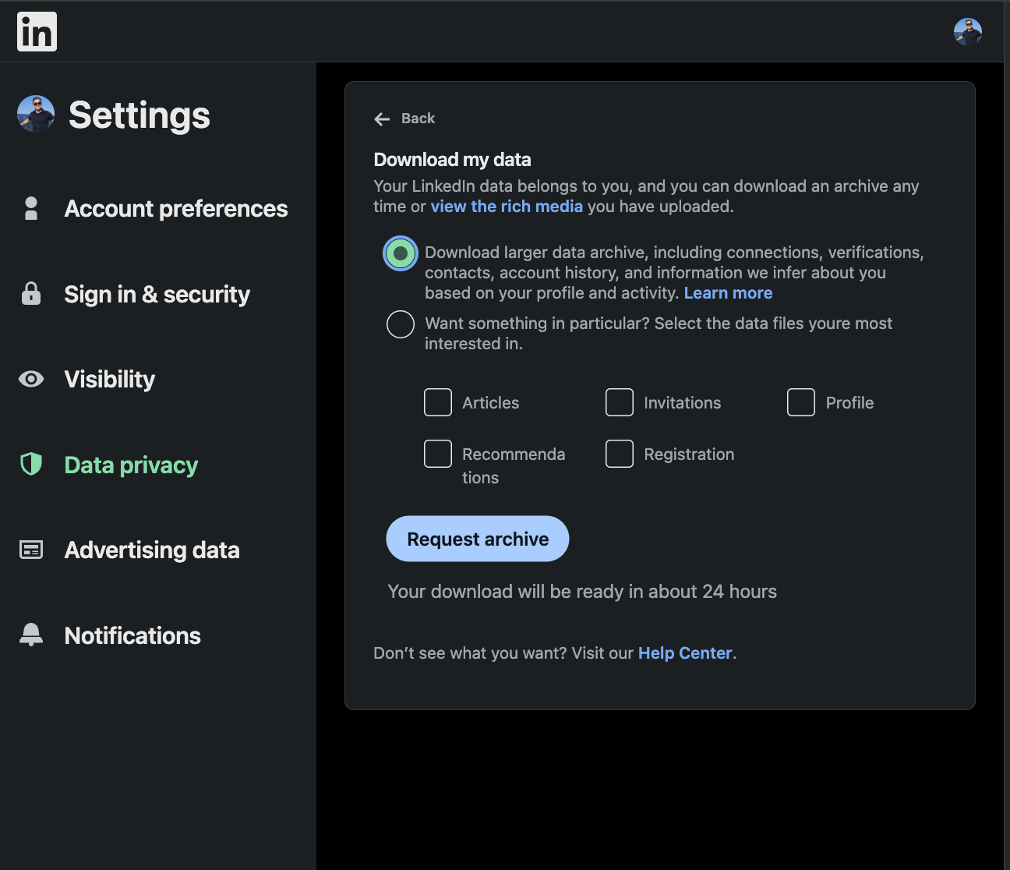Click the Visibility eye icon
Viewport: 1010px width, 870px height.
click(30, 379)
